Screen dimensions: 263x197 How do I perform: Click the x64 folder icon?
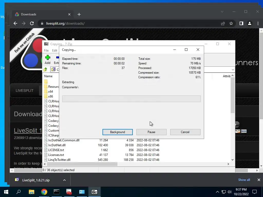46,92
